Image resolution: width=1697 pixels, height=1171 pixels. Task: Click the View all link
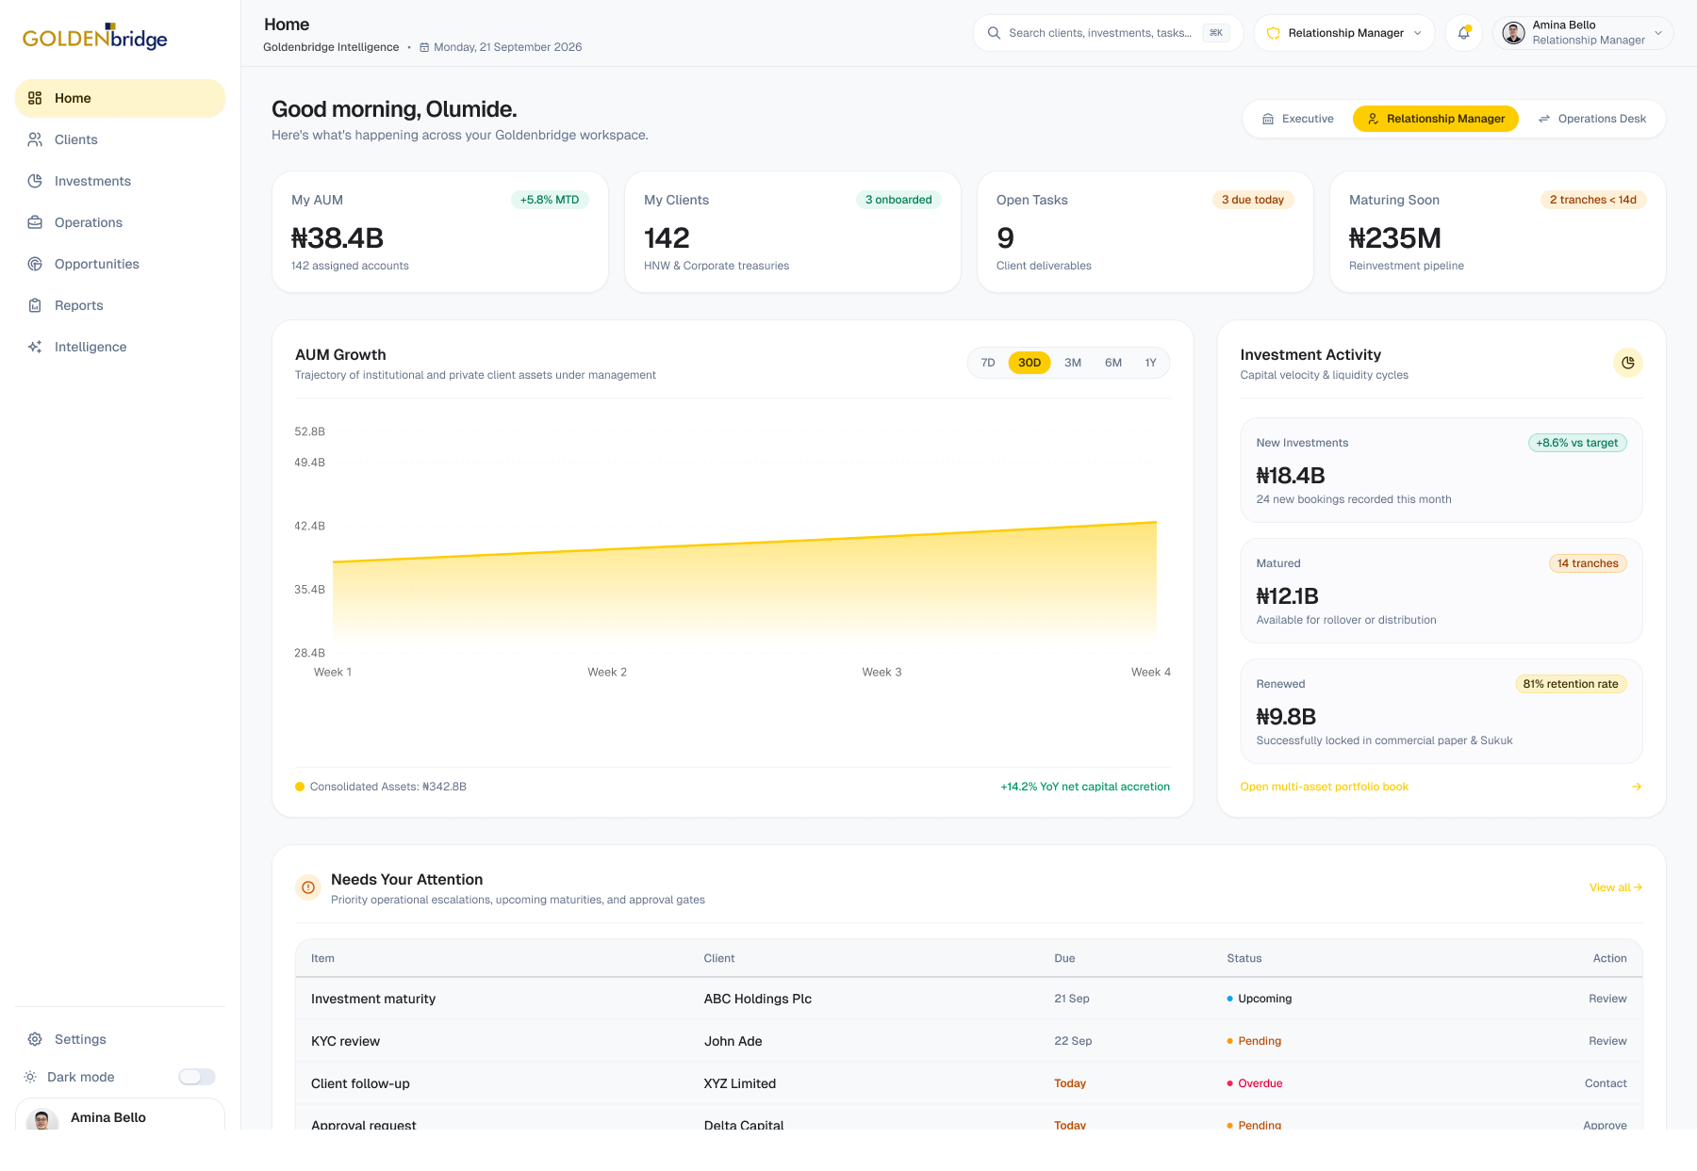click(x=1616, y=887)
